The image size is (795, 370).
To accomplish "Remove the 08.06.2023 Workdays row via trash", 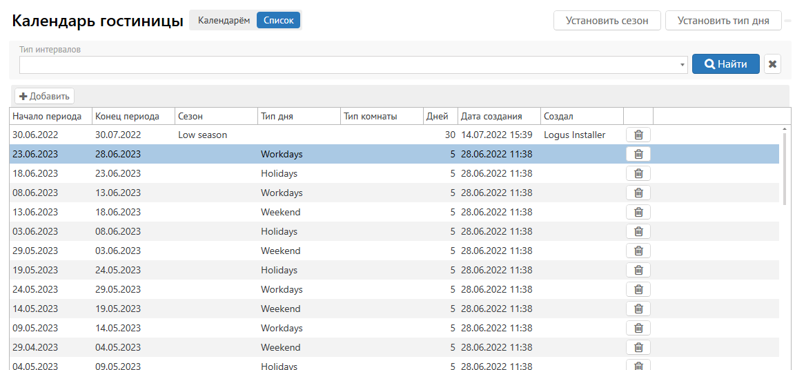I will pos(638,193).
